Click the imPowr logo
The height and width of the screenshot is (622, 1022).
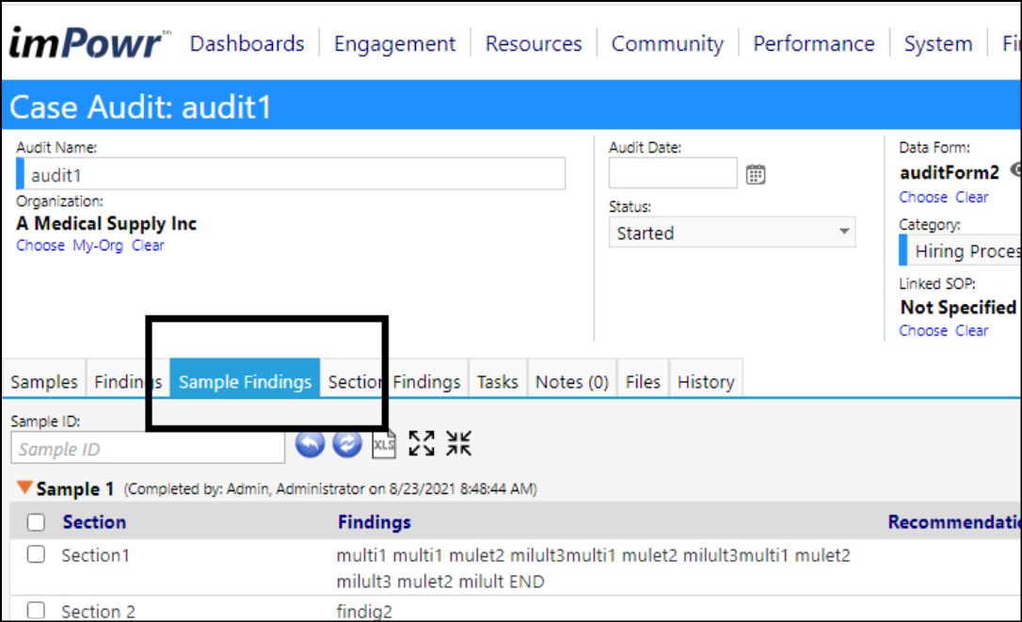(88, 43)
